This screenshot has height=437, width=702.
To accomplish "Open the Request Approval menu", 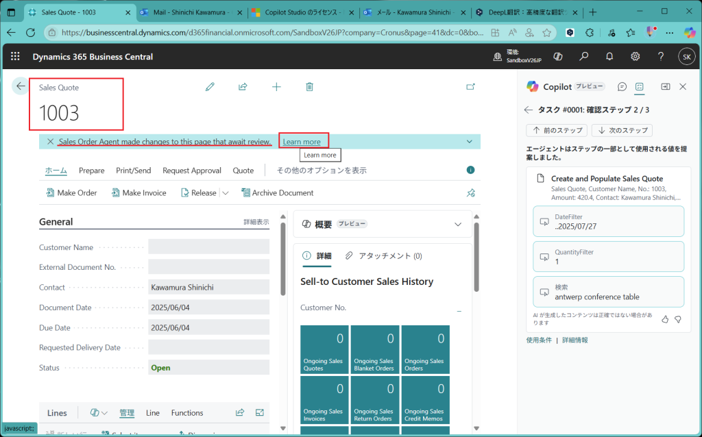I will pos(192,171).
